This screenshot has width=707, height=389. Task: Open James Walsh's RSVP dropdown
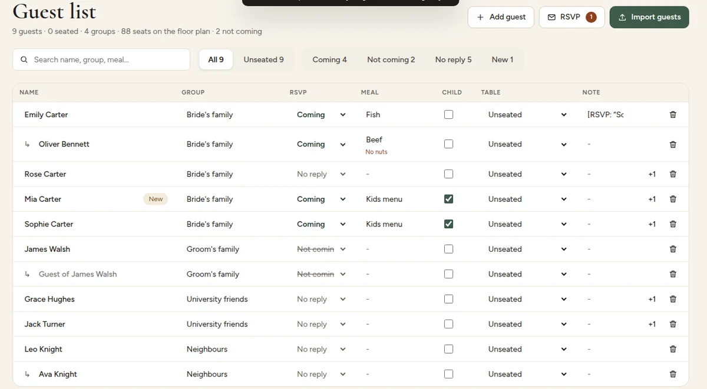(x=321, y=249)
